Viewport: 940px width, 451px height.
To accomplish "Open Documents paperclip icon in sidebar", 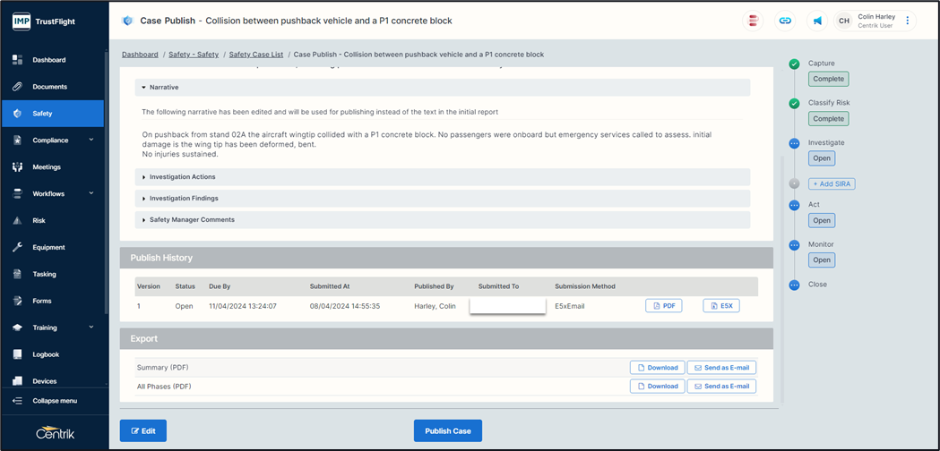I will pyautogui.click(x=17, y=87).
